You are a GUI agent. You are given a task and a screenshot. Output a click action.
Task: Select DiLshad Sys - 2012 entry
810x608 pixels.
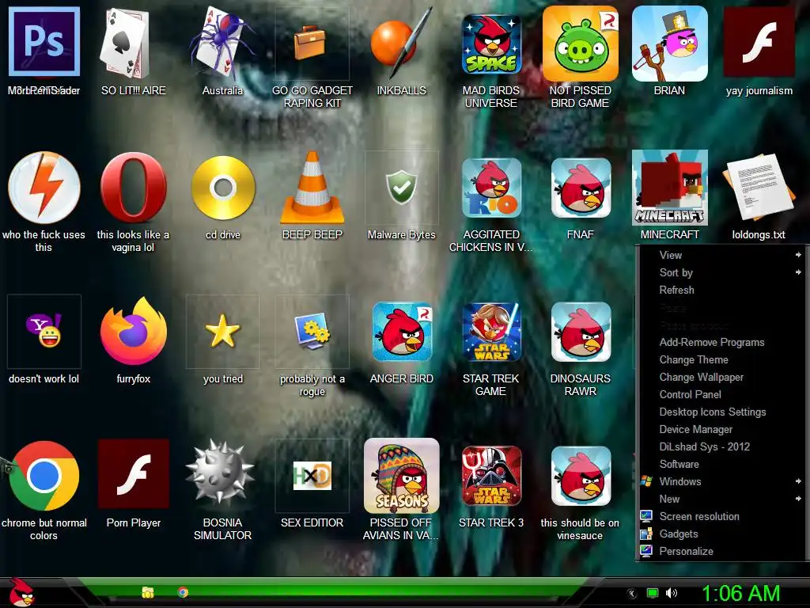tap(721, 446)
